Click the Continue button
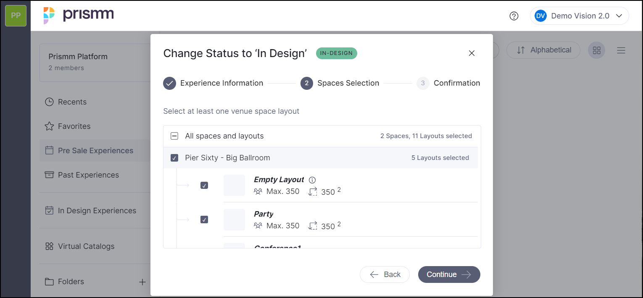This screenshot has height=298, width=643. [449, 274]
